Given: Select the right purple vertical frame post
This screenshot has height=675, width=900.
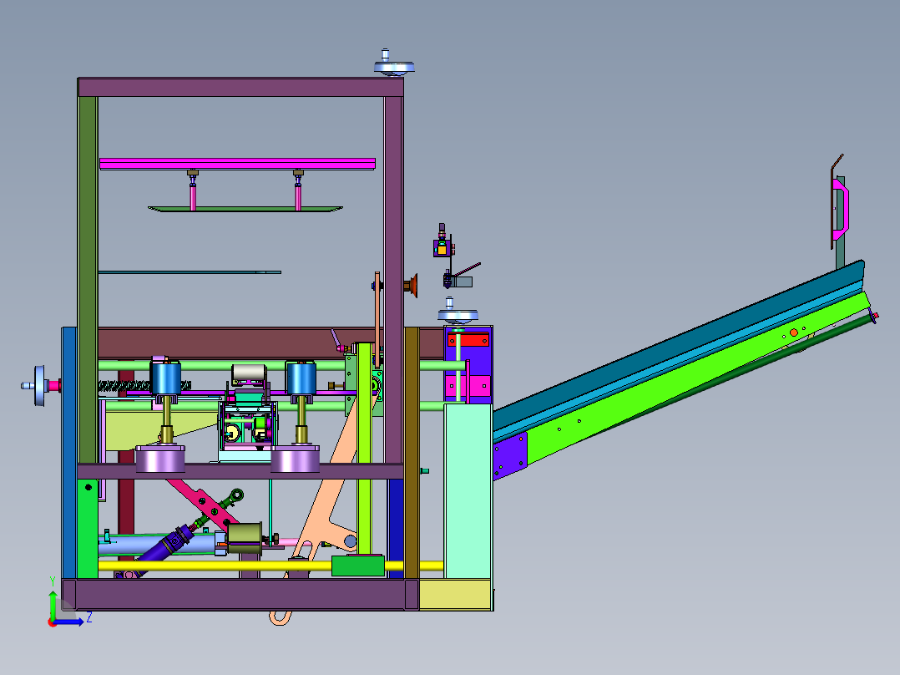Looking at the screenshot, I should 393,279.
